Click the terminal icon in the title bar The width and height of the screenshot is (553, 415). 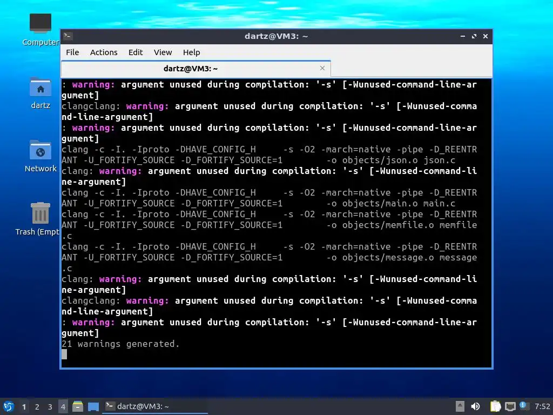click(68, 36)
